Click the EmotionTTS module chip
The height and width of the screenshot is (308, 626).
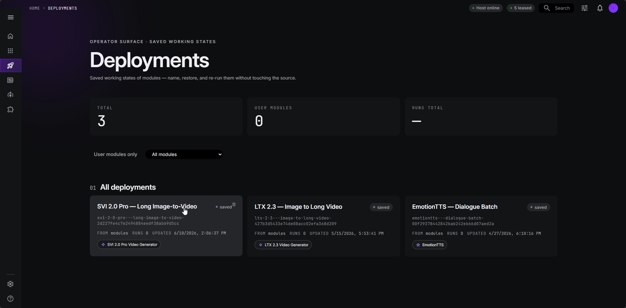coord(429,245)
